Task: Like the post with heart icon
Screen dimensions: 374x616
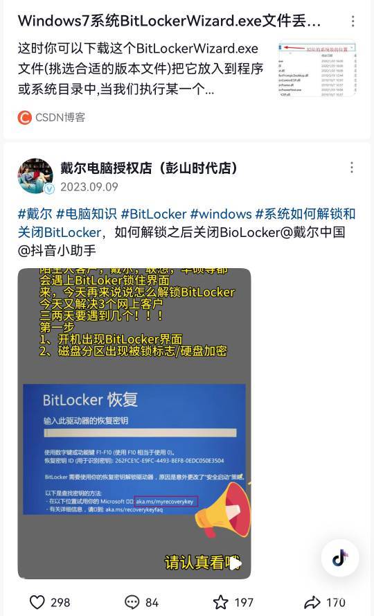Action: [x=37, y=602]
